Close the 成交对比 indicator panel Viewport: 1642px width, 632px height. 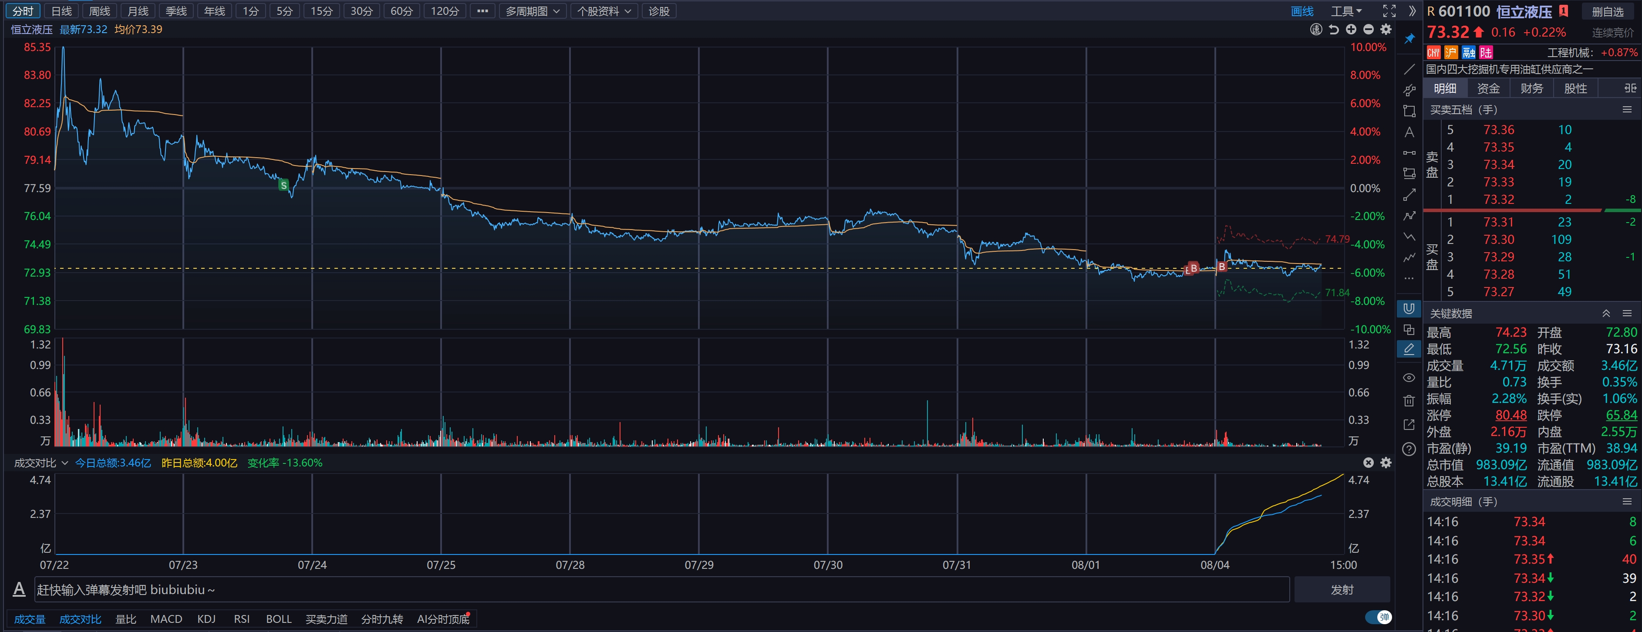click(x=1369, y=463)
